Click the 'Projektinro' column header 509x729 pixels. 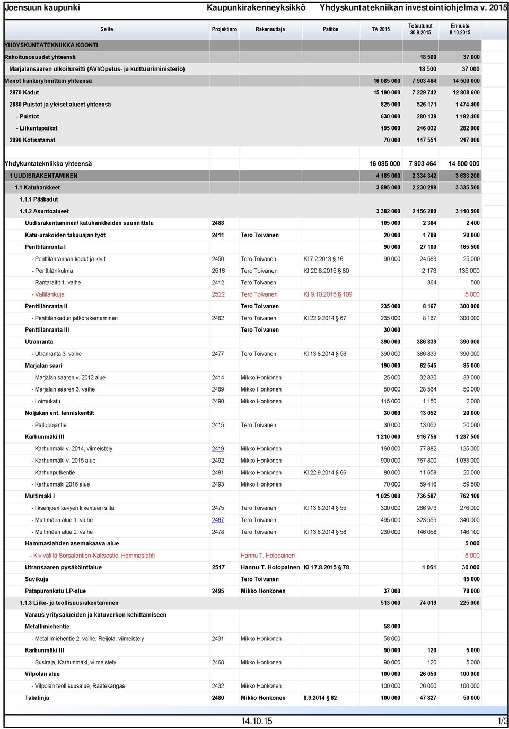[x=224, y=29]
